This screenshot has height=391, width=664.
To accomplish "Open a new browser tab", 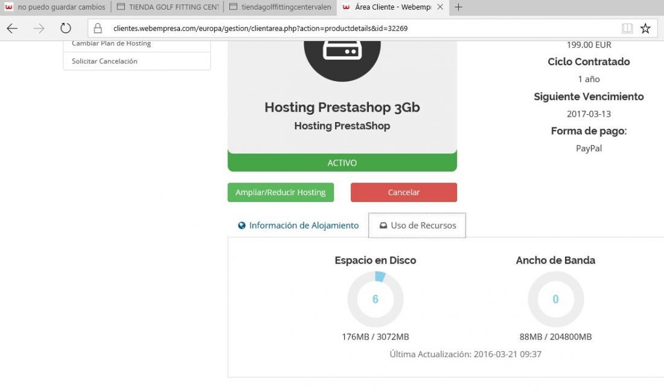I will point(458,7).
